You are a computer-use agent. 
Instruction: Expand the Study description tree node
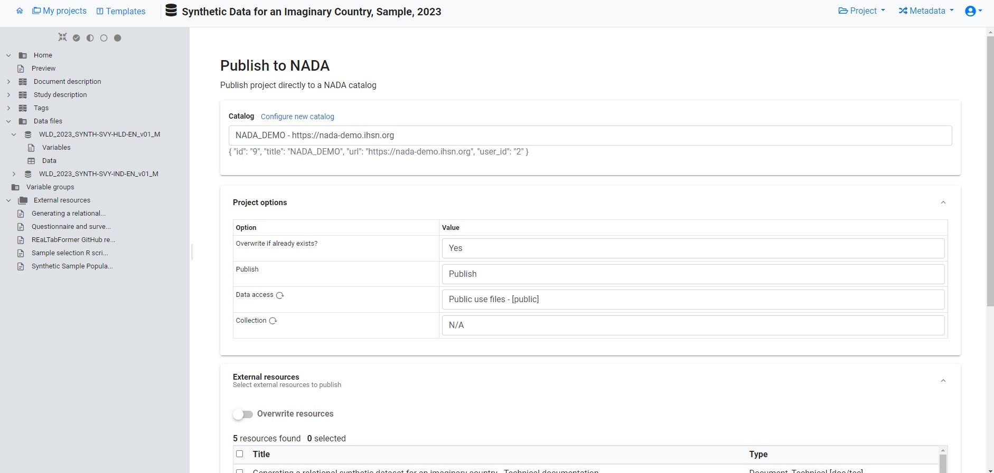[x=8, y=95]
